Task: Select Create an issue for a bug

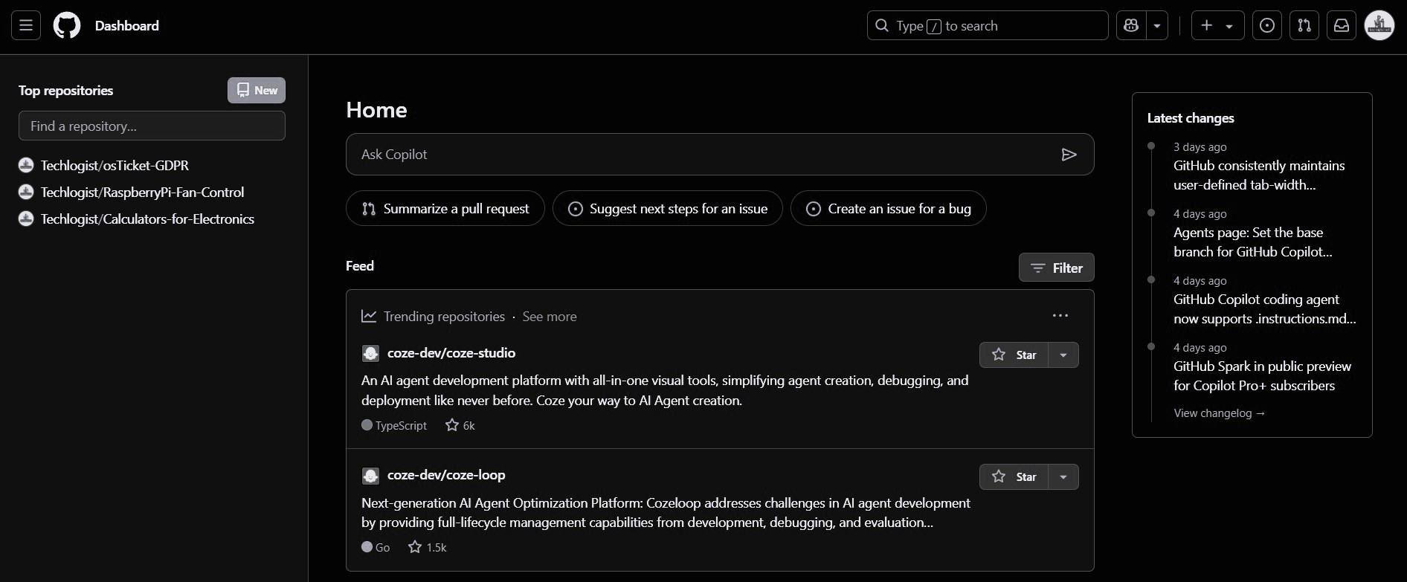Action: tap(889, 208)
